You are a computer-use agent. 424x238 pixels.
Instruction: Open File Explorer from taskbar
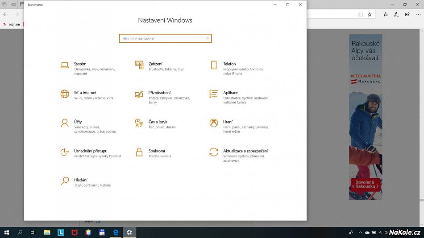[x=47, y=232]
